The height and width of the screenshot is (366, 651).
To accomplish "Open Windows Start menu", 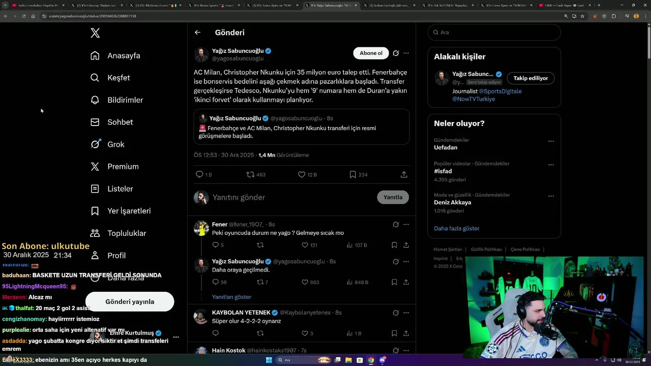I will pos(269,360).
